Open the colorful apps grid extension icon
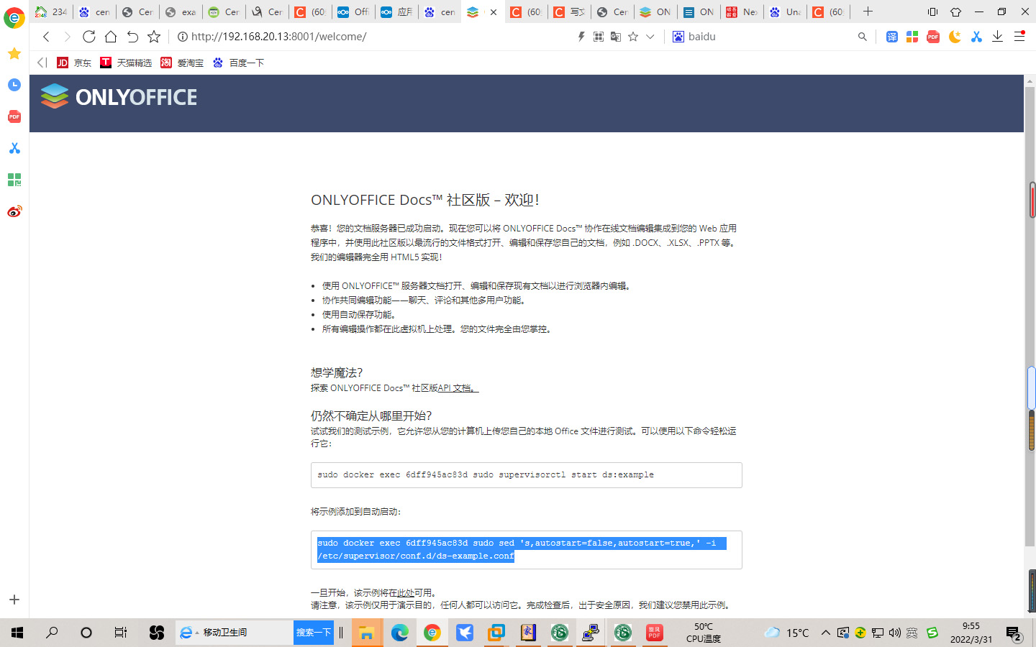The width and height of the screenshot is (1036, 647). tap(912, 37)
